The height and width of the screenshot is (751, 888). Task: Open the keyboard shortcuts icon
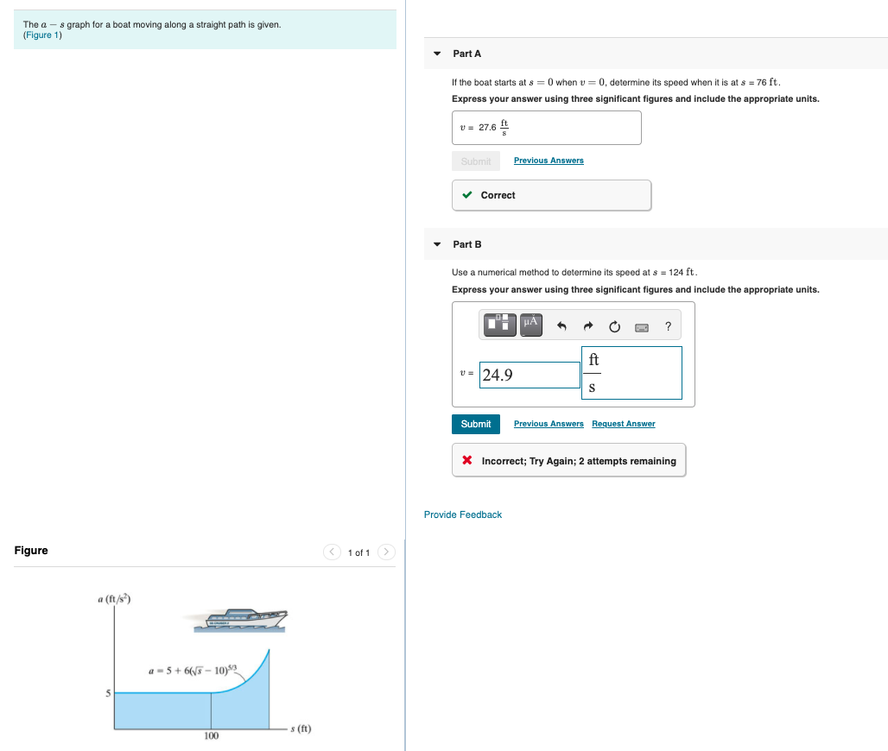(641, 327)
